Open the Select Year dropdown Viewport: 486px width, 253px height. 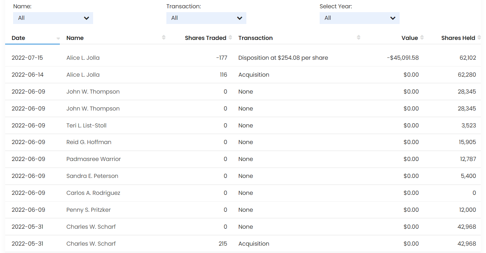click(x=360, y=18)
